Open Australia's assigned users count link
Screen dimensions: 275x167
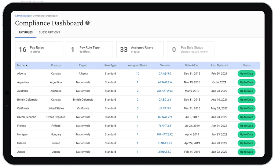click(x=137, y=91)
